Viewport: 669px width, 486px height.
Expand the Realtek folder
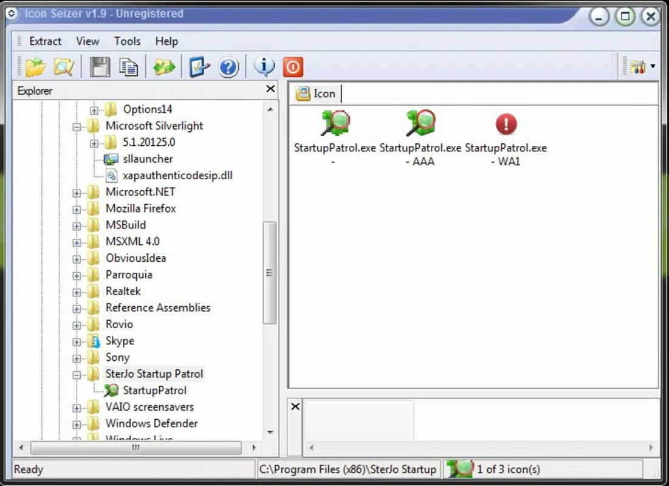click(x=77, y=292)
